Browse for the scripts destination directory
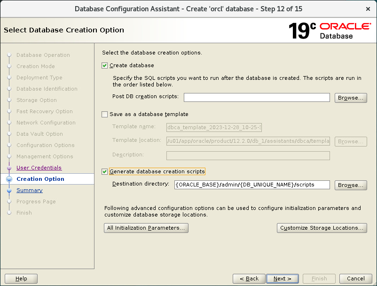 click(x=351, y=185)
